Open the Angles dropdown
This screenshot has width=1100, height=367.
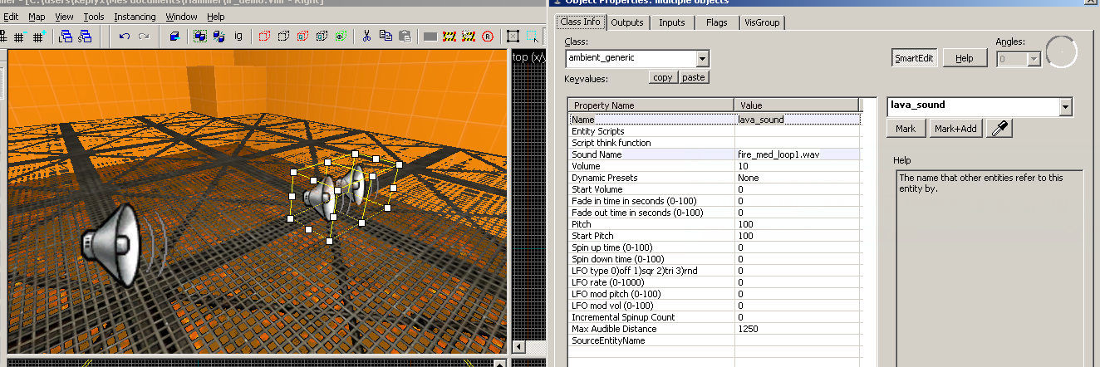(x=1034, y=59)
